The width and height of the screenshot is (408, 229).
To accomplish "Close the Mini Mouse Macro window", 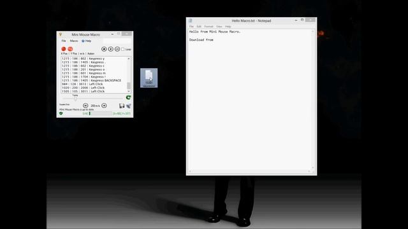I will [x=127, y=34].
